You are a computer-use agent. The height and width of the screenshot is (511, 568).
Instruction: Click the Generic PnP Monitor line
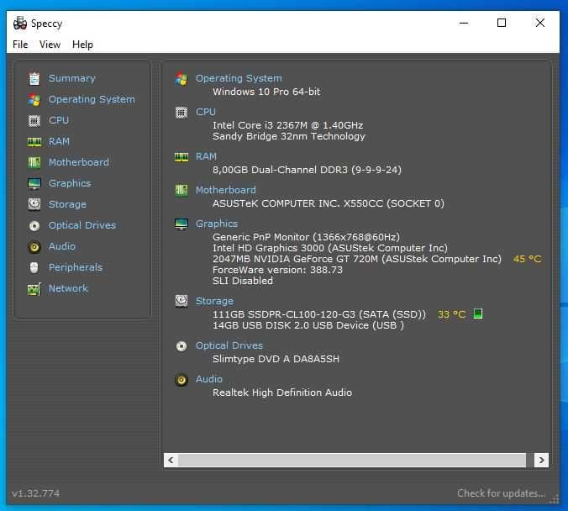pos(306,237)
